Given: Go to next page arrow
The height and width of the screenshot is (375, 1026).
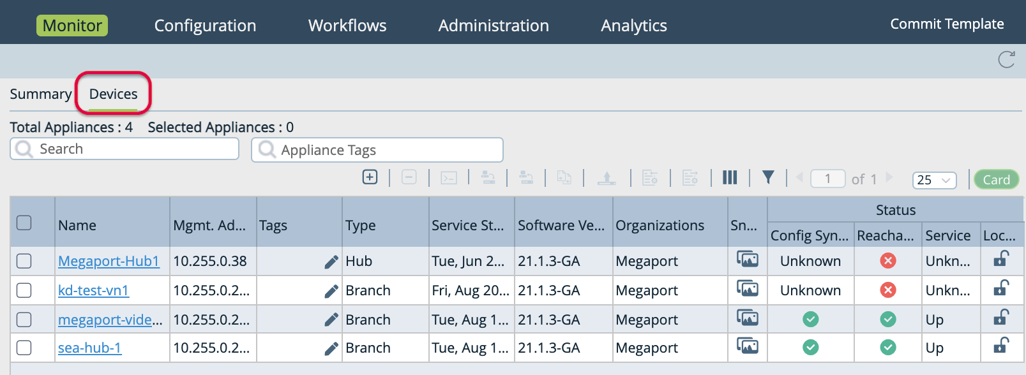Looking at the screenshot, I should point(889,178).
